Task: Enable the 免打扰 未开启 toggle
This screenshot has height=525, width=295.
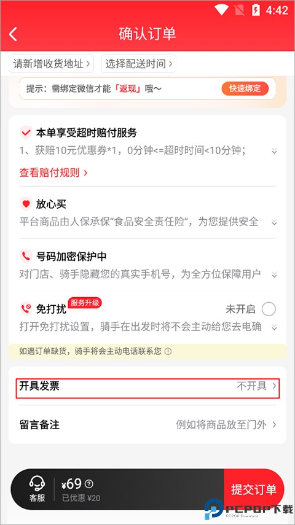Action: 269,309
